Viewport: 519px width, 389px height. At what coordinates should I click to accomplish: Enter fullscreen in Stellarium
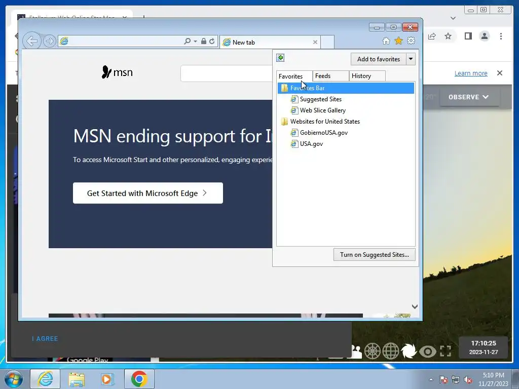click(x=446, y=352)
